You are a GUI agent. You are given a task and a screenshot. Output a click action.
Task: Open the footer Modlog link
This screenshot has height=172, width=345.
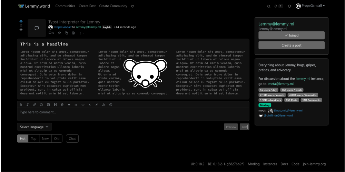[x=254, y=164]
